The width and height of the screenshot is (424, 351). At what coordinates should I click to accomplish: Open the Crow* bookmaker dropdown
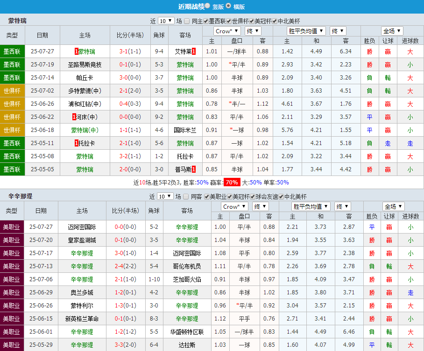pyautogui.click(x=226, y=30)
